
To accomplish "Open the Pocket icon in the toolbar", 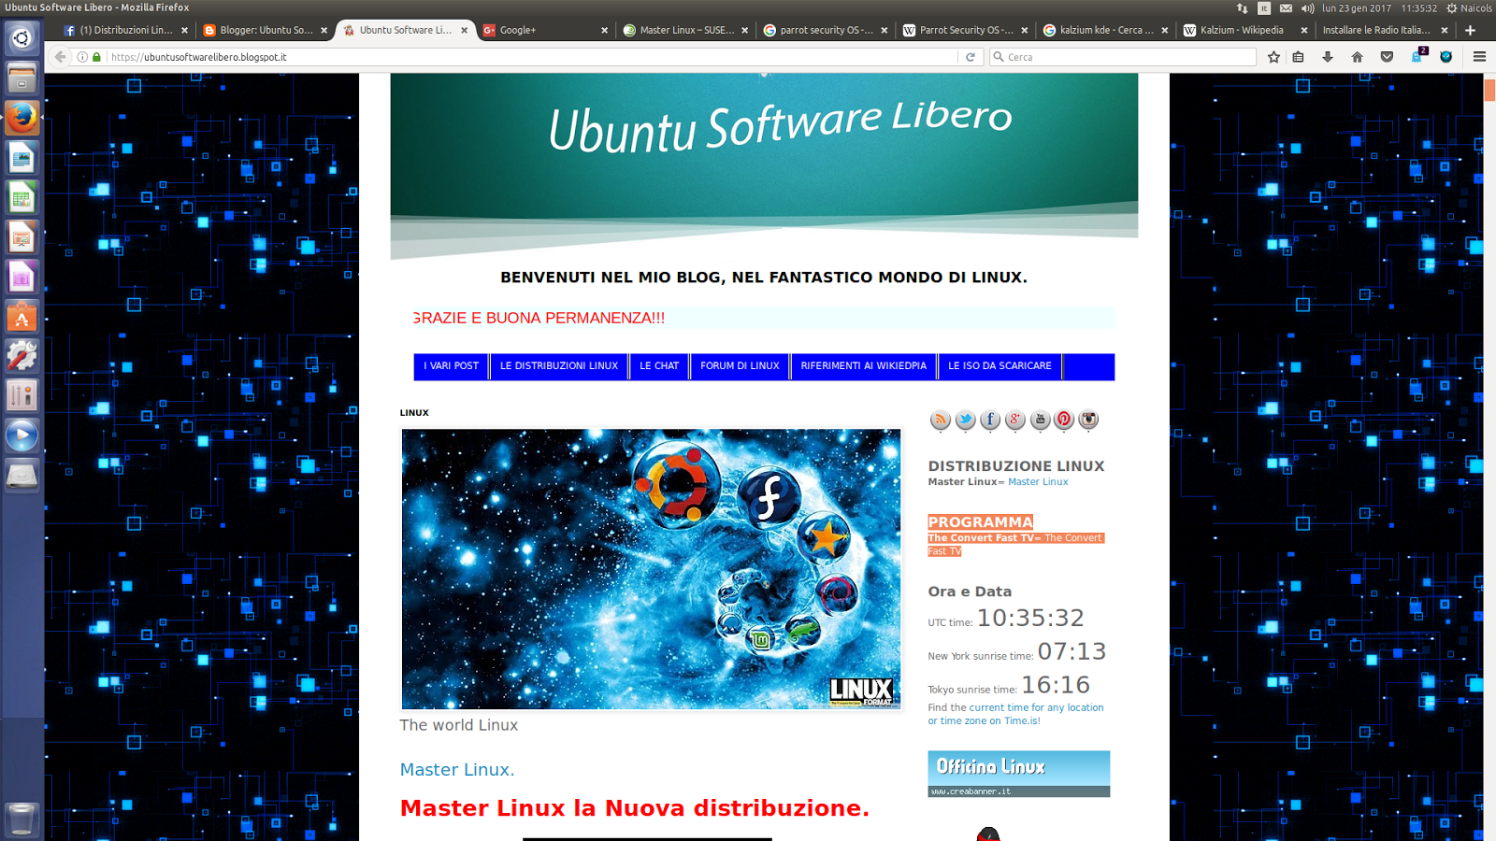I will [x=1387, y=57].
